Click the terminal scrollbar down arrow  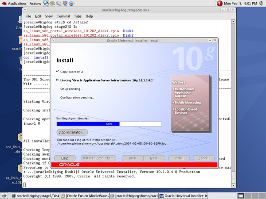tap(233, 185)
